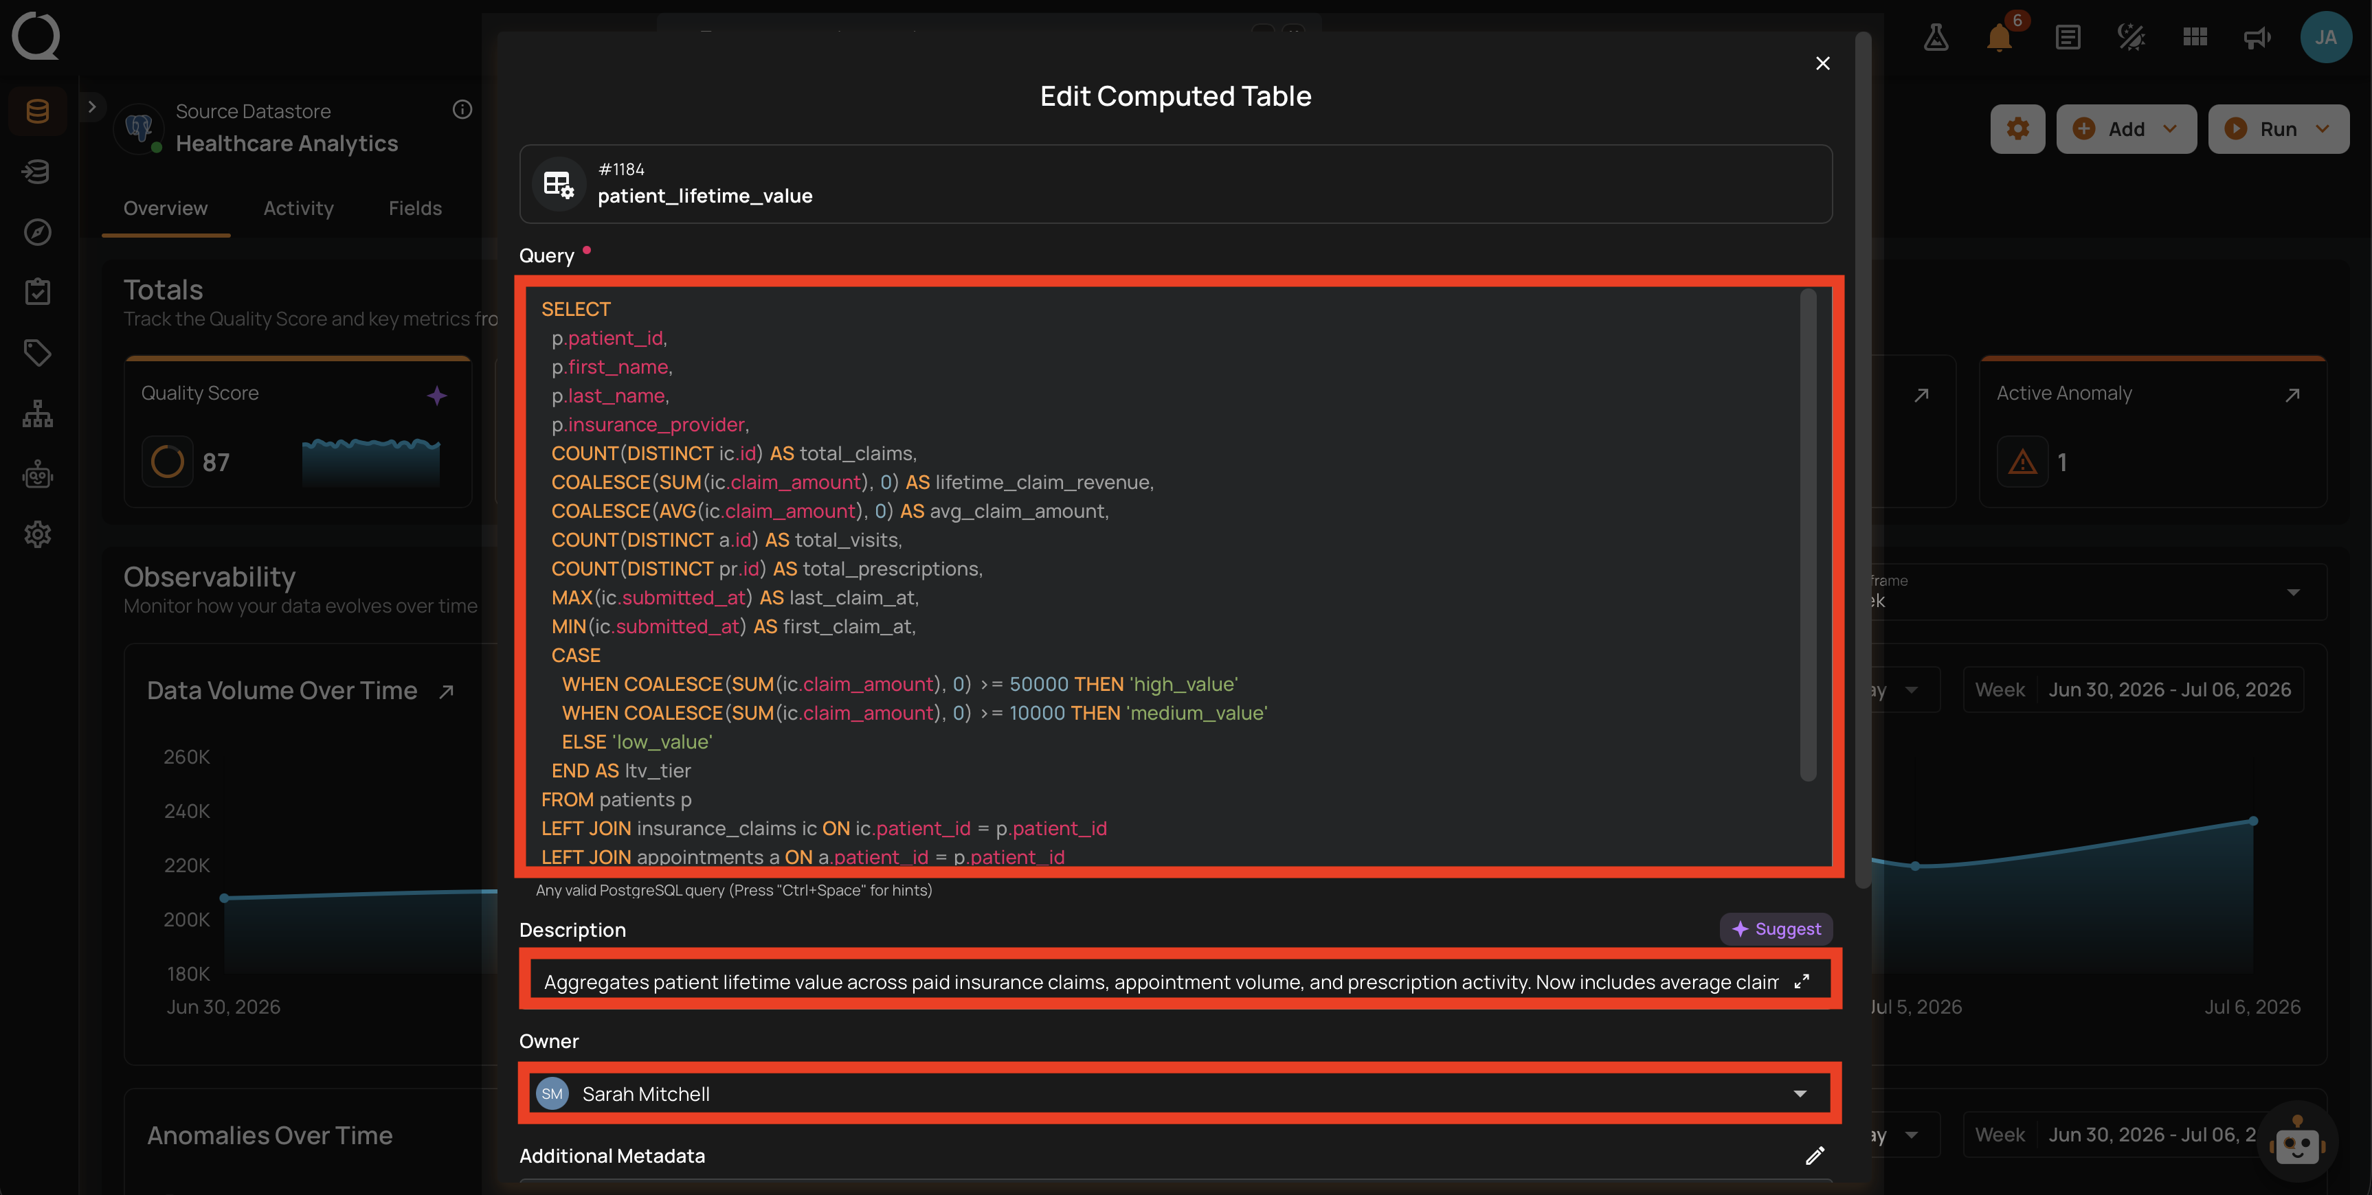The height and width of the screenshot is (1195, 2372).
Task: Open the announcements megaphone icon
Action: [x=2257, y=37]
